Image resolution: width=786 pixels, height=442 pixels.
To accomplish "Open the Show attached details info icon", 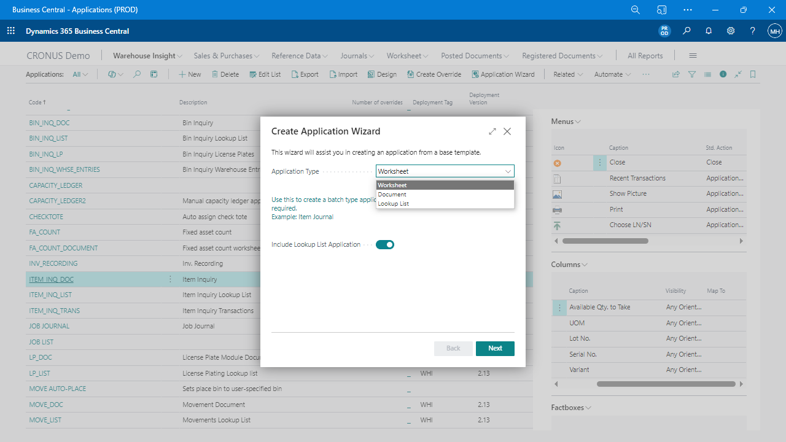I will pyautogui.click(x=723, y=74).
